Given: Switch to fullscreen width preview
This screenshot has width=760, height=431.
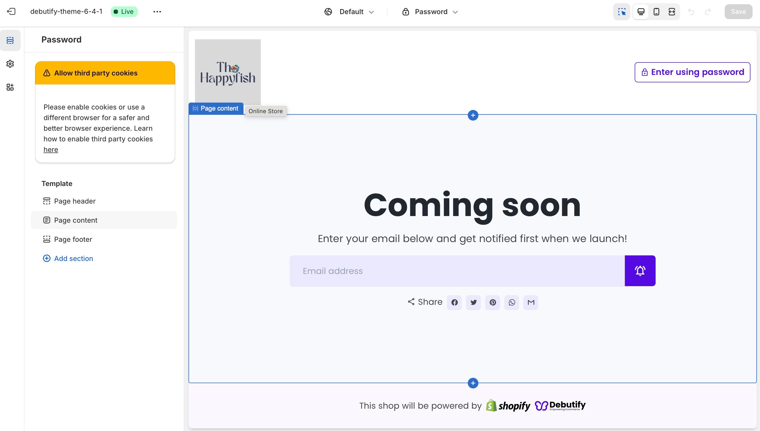Looking at the screenshot, I should [672, 11].
